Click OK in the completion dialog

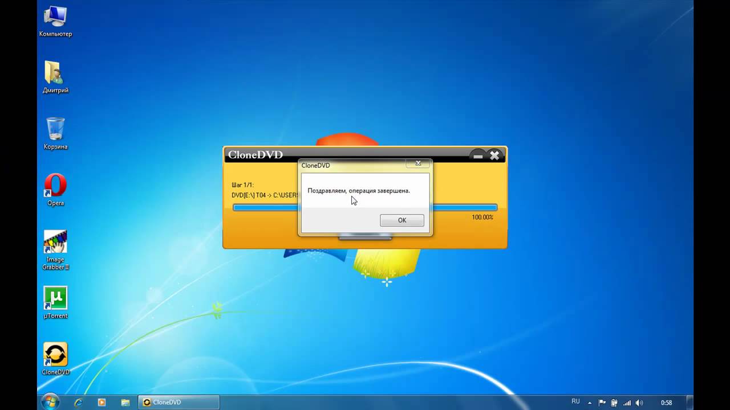coord(402,220)
